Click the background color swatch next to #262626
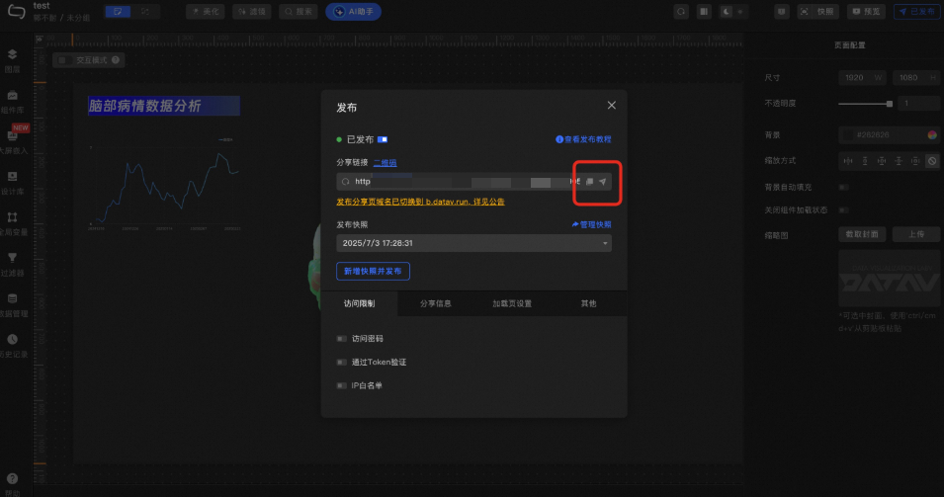The height and width of the screenshot is (497, 944). pos(848,134)
